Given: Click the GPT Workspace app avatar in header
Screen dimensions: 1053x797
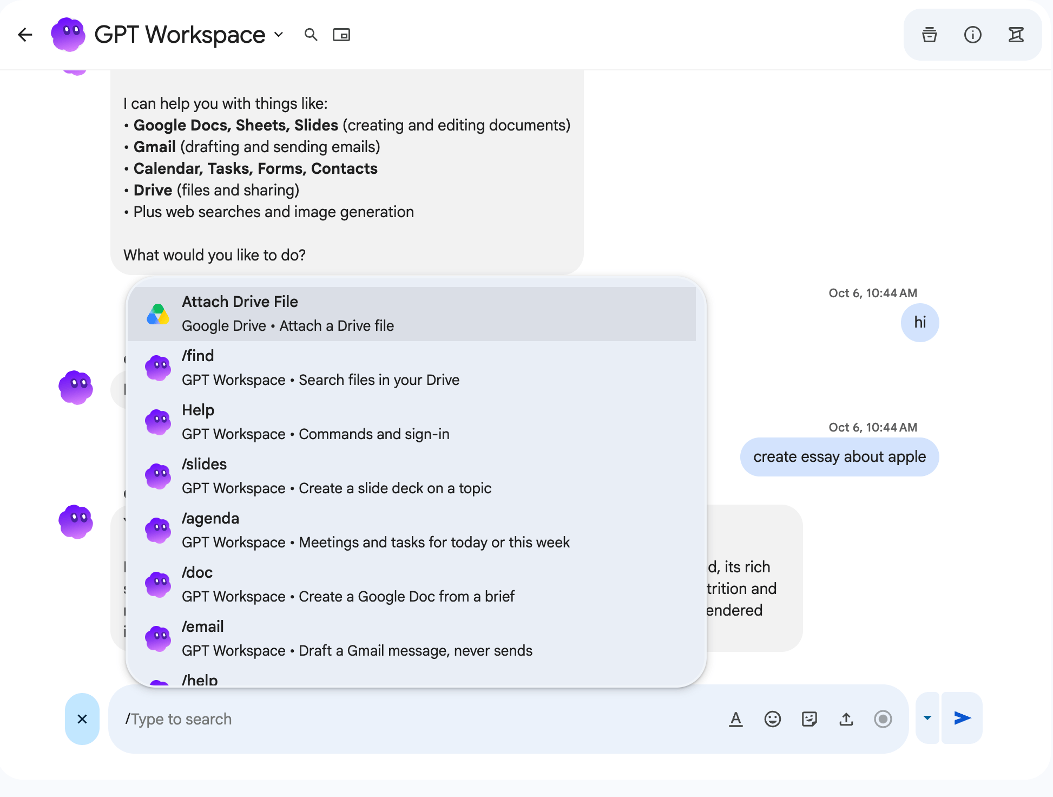Looking at the screenshot, I should click(x=68, y=35).
